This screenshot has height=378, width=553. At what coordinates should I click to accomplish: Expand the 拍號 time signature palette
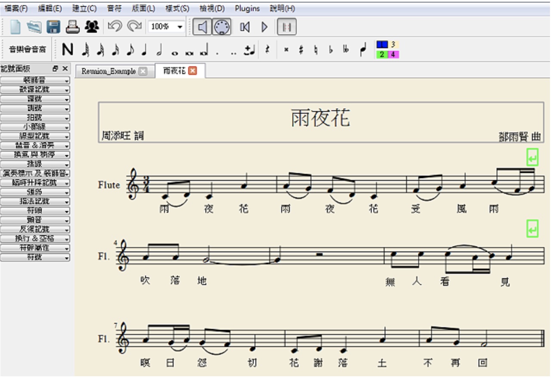point(35,118)
